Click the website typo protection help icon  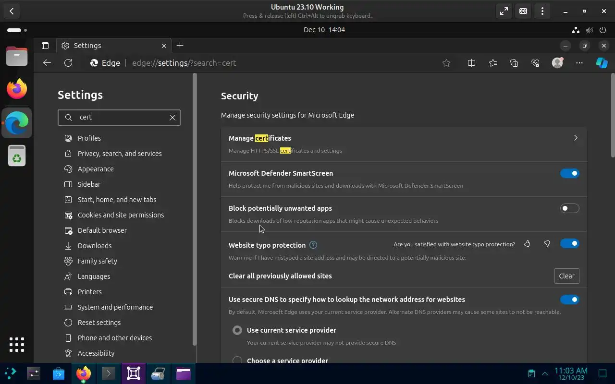(313, 245)
